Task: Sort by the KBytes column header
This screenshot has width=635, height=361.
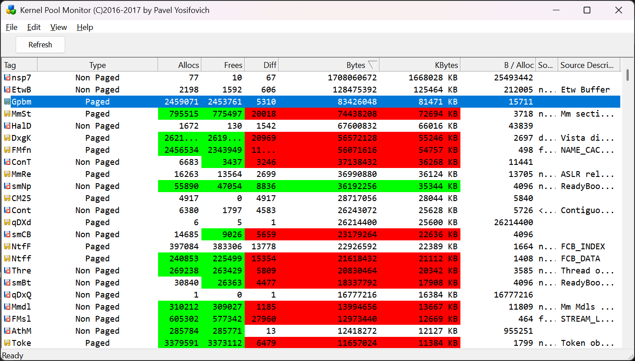Action: coord(419,65)
